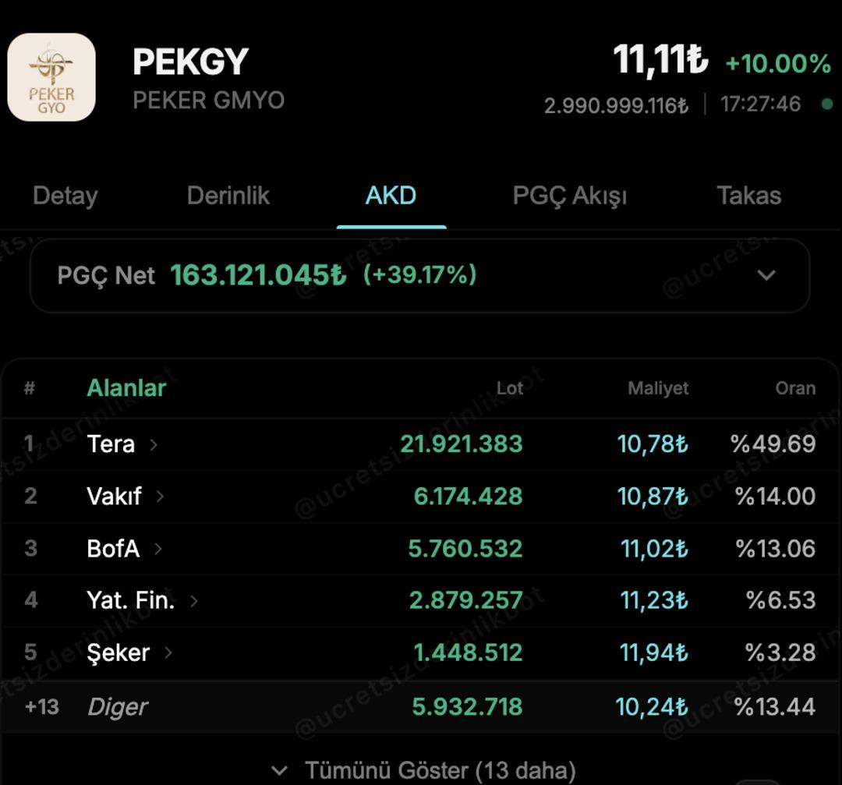
Task: Click the chevron beside Tümünü Göster
Action: coord(279,771)
